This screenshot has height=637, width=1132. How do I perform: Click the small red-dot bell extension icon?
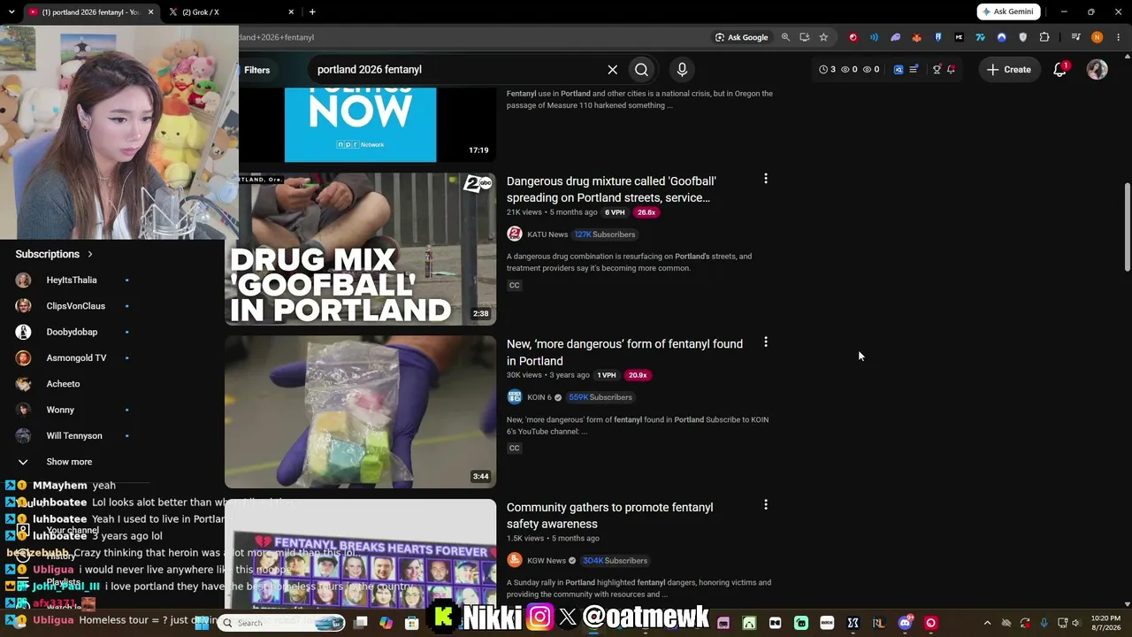click(x=951, y=69)
